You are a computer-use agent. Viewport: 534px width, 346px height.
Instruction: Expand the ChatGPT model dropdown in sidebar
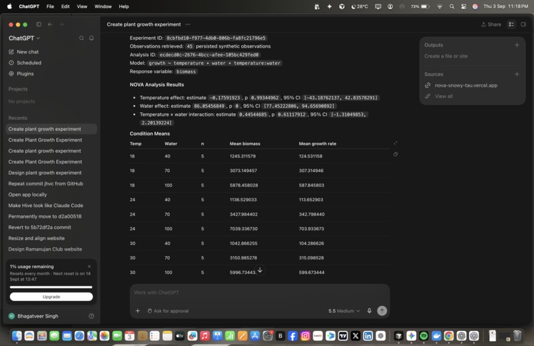(x=24, y=38)
